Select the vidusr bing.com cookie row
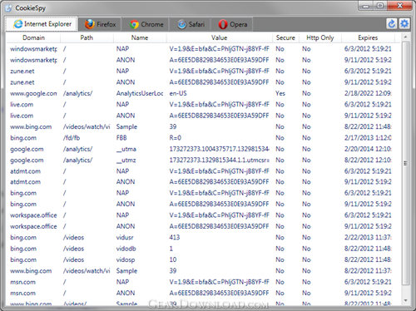Viewport: 416px width, 311px height. click(202, 238)
